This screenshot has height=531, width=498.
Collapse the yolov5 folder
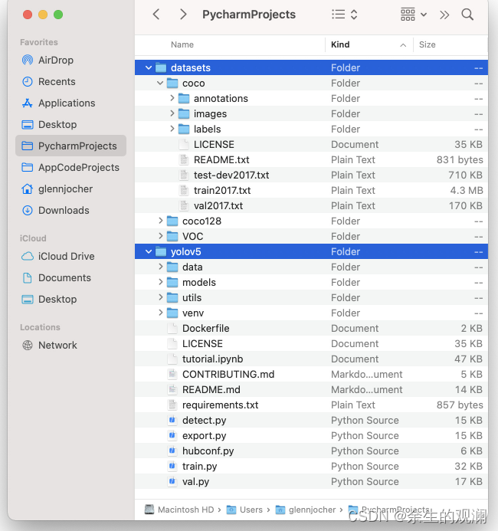click(149, 251)
